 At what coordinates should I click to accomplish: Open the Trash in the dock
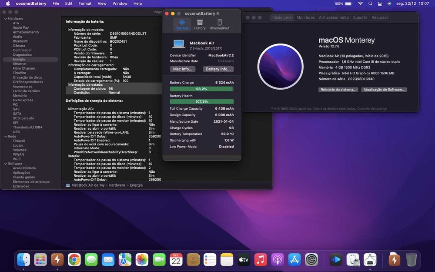click(412, 260)
